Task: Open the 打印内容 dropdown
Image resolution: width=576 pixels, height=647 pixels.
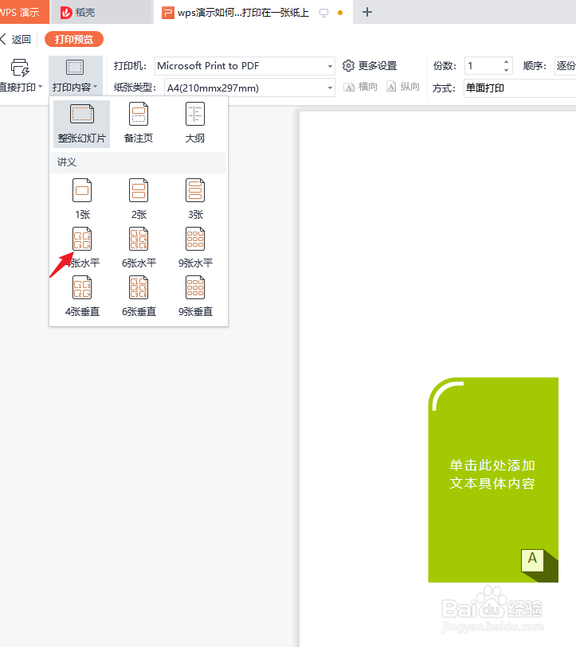Action: coord(75,76)
